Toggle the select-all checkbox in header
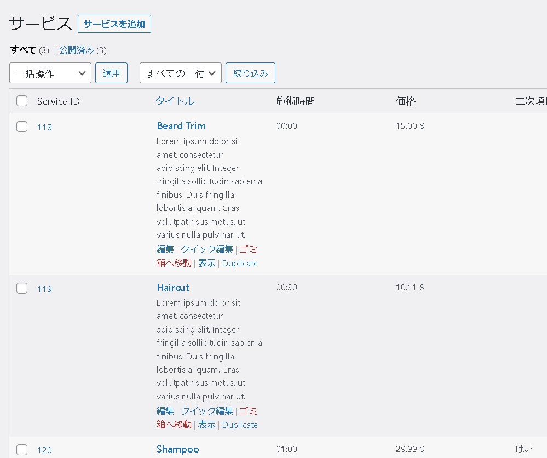 click(22, 101)
